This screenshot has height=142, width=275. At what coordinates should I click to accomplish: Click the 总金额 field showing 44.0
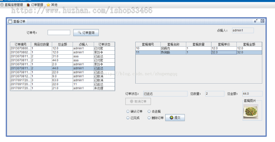pyautogui.click(x=252, y=94)
